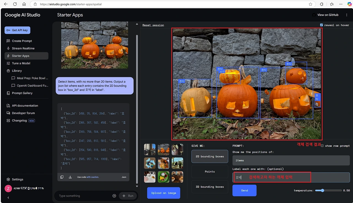
Task: Select the Points detection option
Action: click(210, 172)
